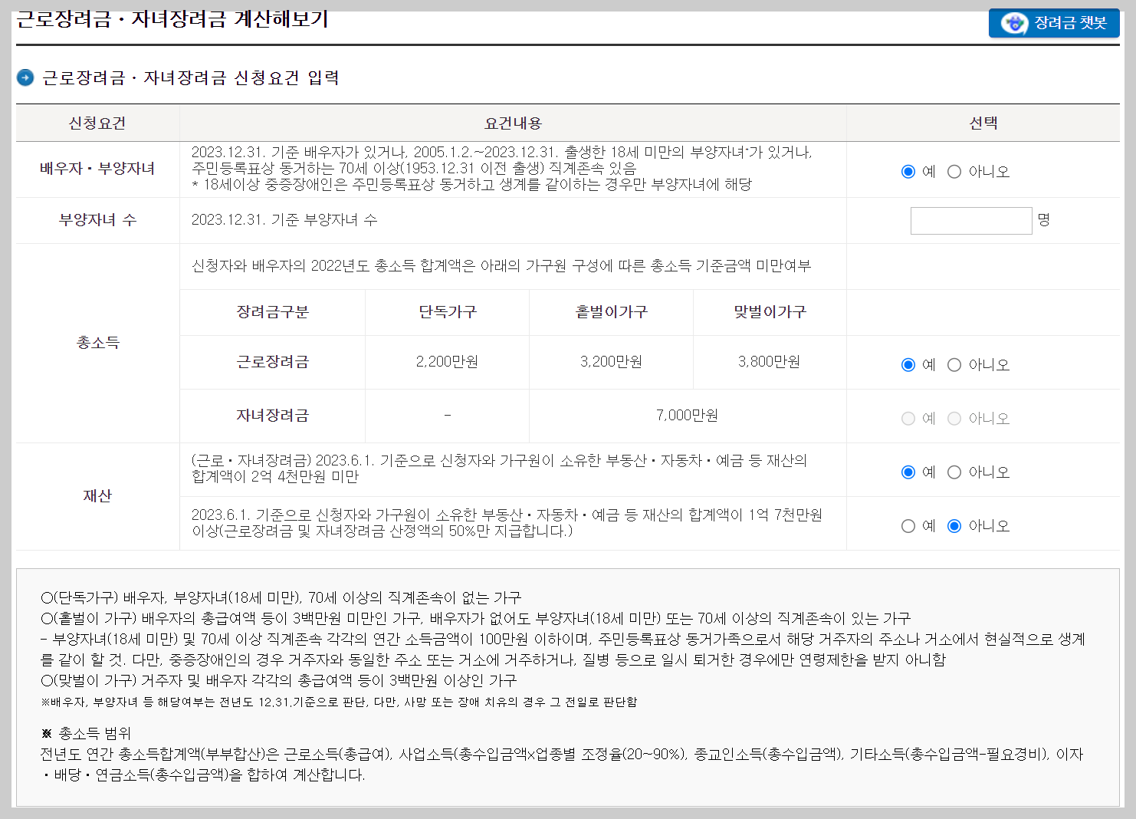Viewport: 1136px width, 819px height.
Task: Click the 선택 column header
Action: coord(983,123)
